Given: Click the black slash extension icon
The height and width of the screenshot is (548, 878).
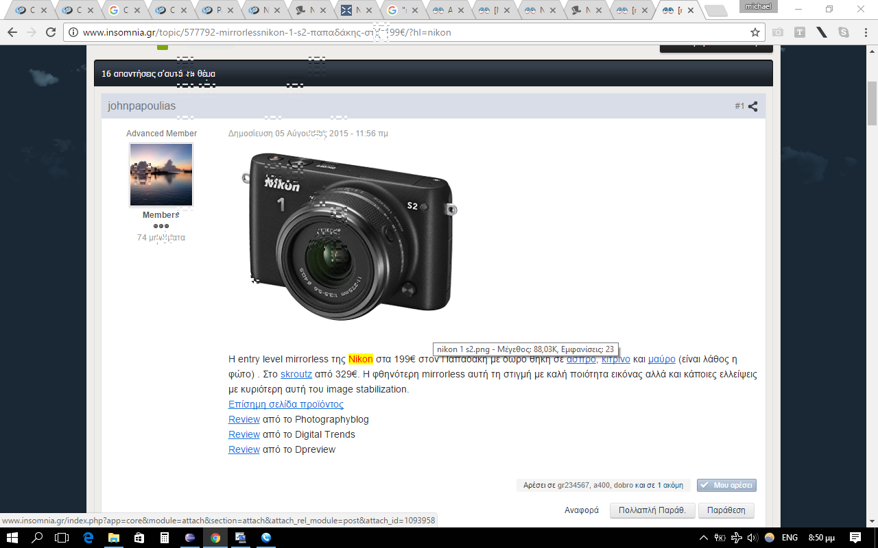Looking at the screenshot, I should click(822, 32).
